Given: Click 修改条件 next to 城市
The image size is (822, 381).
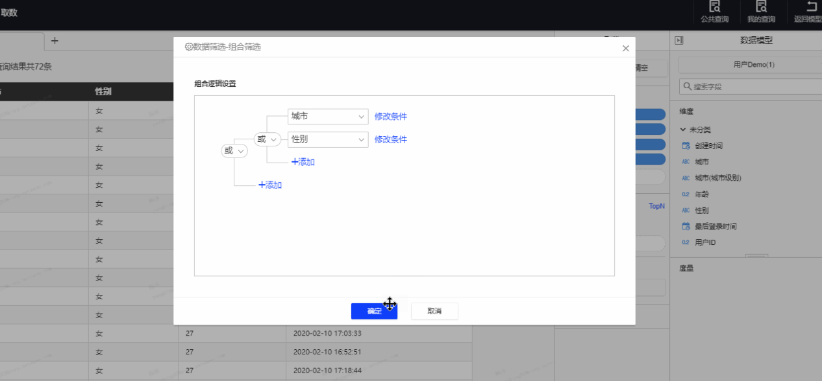Looking at the screenshot, I should pos(390,117).
